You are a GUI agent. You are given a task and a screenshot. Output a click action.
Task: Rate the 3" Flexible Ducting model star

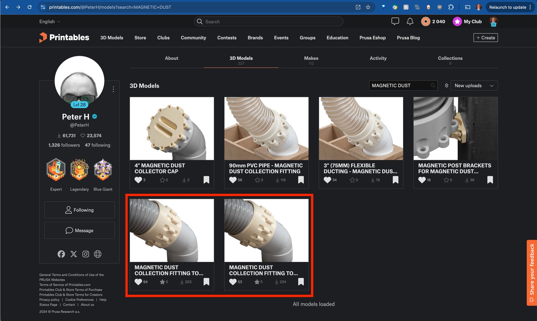pyautogui.click(x=352, y=180)
